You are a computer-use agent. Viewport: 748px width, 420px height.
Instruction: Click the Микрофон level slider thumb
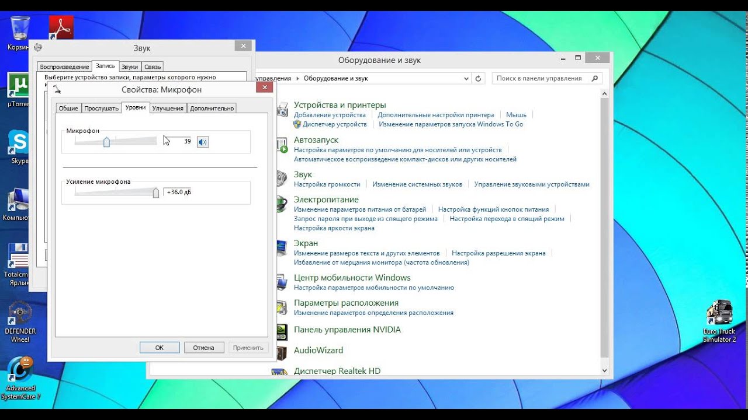pyautogui.click(x=106, y=142)
